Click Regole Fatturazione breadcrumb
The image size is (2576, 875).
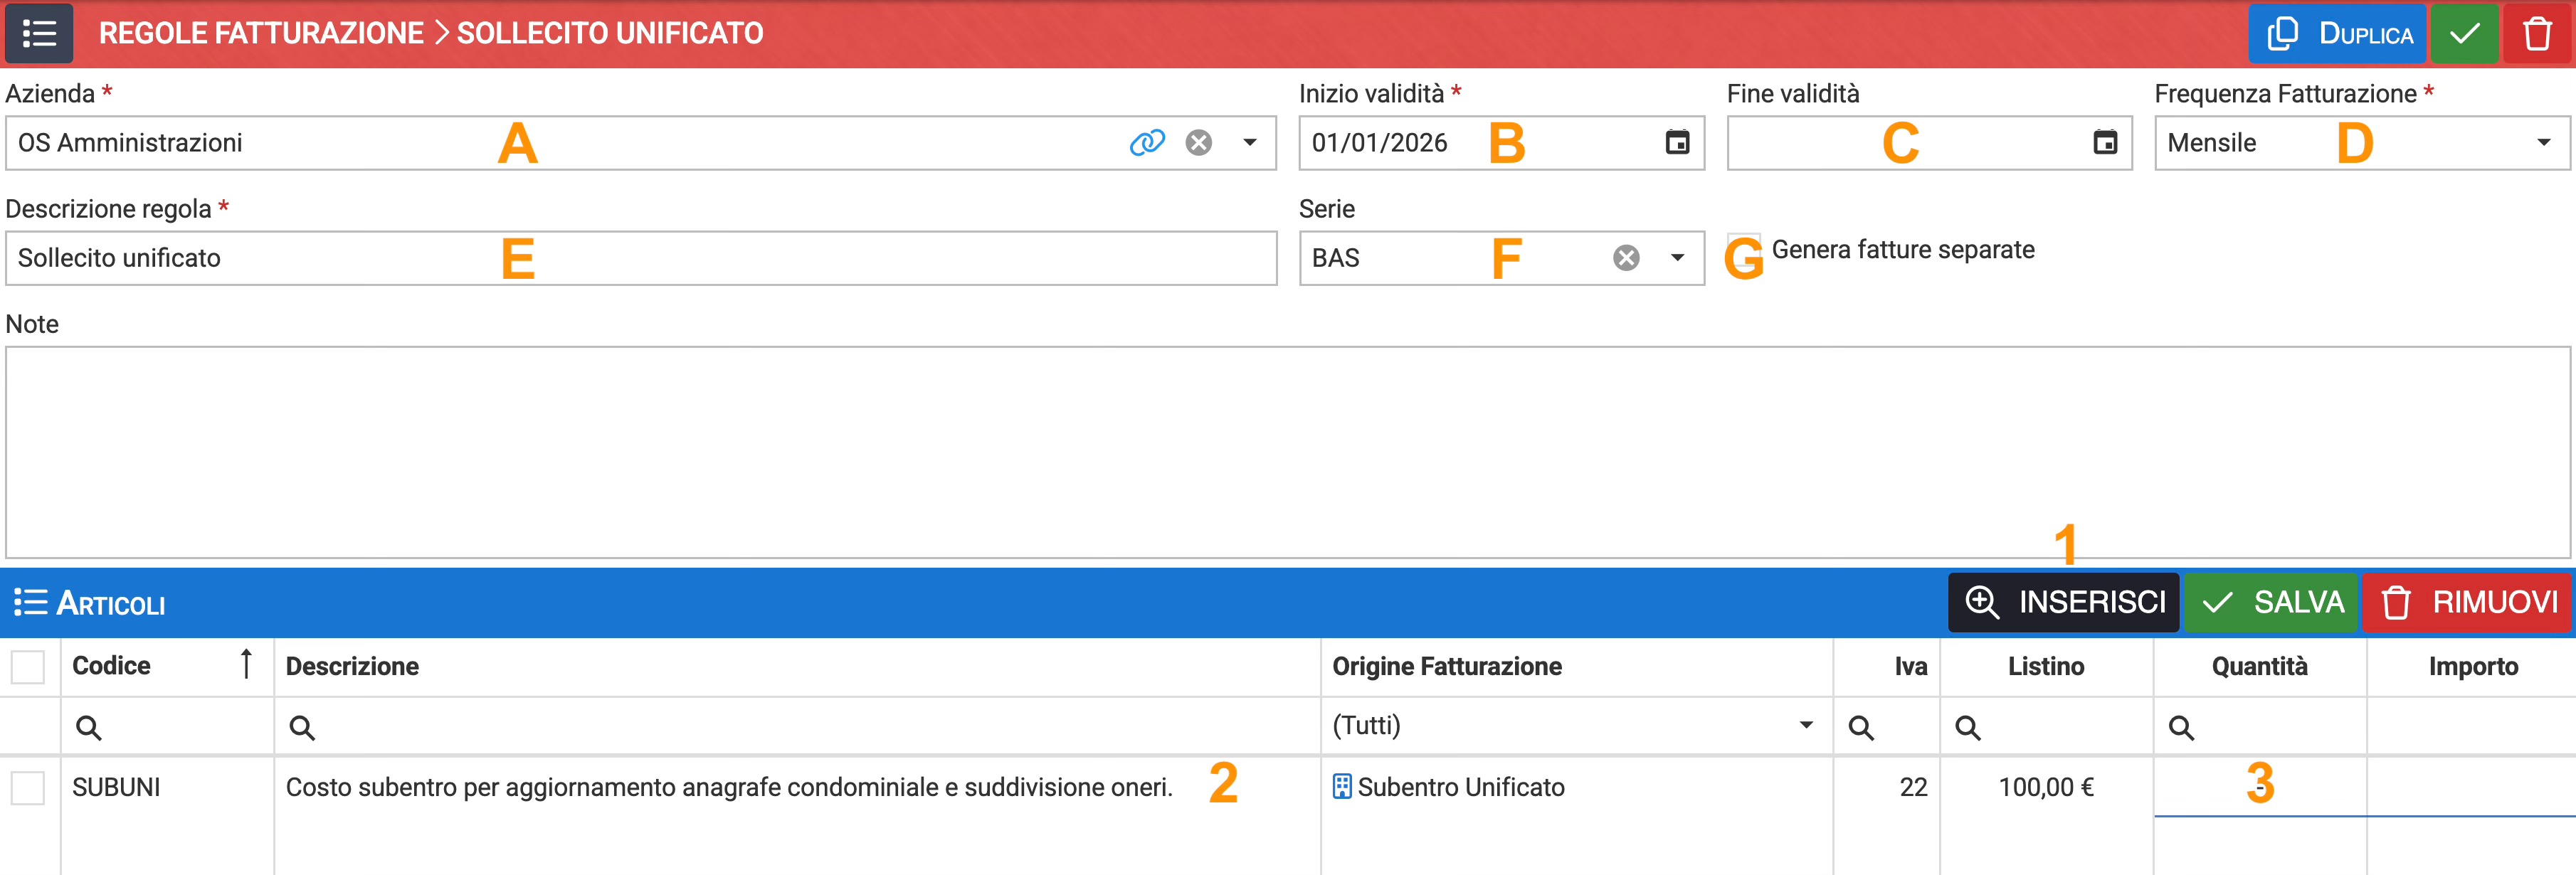coord(261,33)
